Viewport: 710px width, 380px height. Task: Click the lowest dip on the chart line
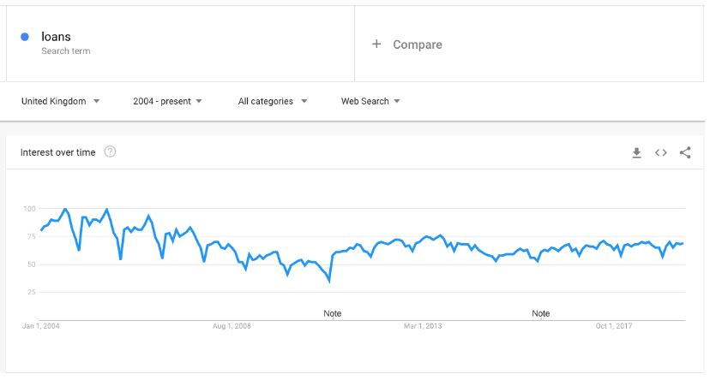point(329,282)
